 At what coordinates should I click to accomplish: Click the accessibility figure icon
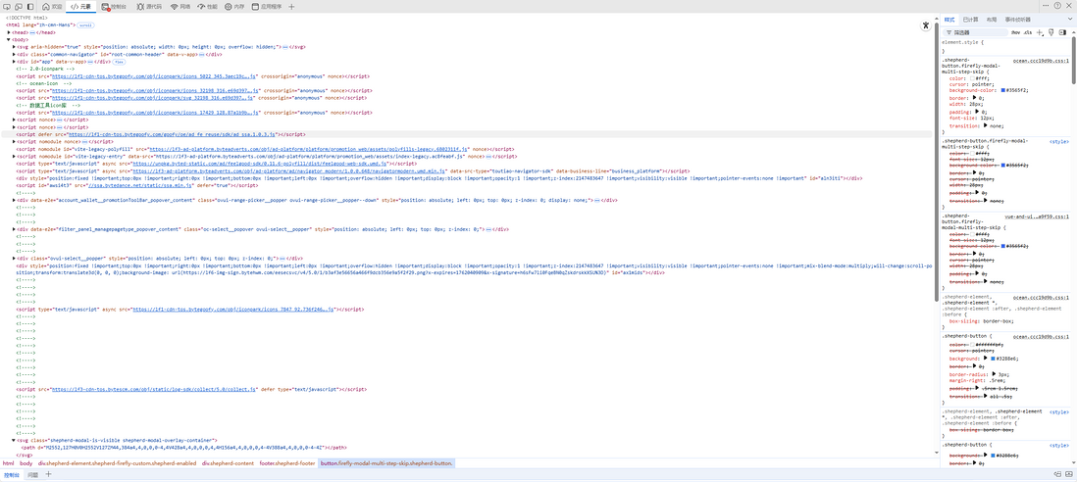926,25
